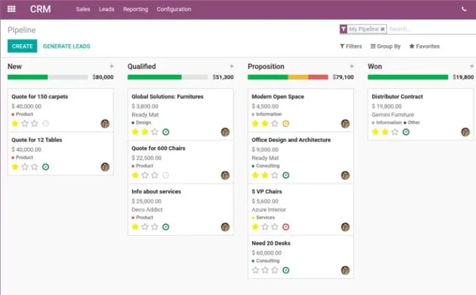Click the CREATE button
Image resolution: width=476 pixels, height=295 pixels.
pyautogui.click(x=22, y=46)
